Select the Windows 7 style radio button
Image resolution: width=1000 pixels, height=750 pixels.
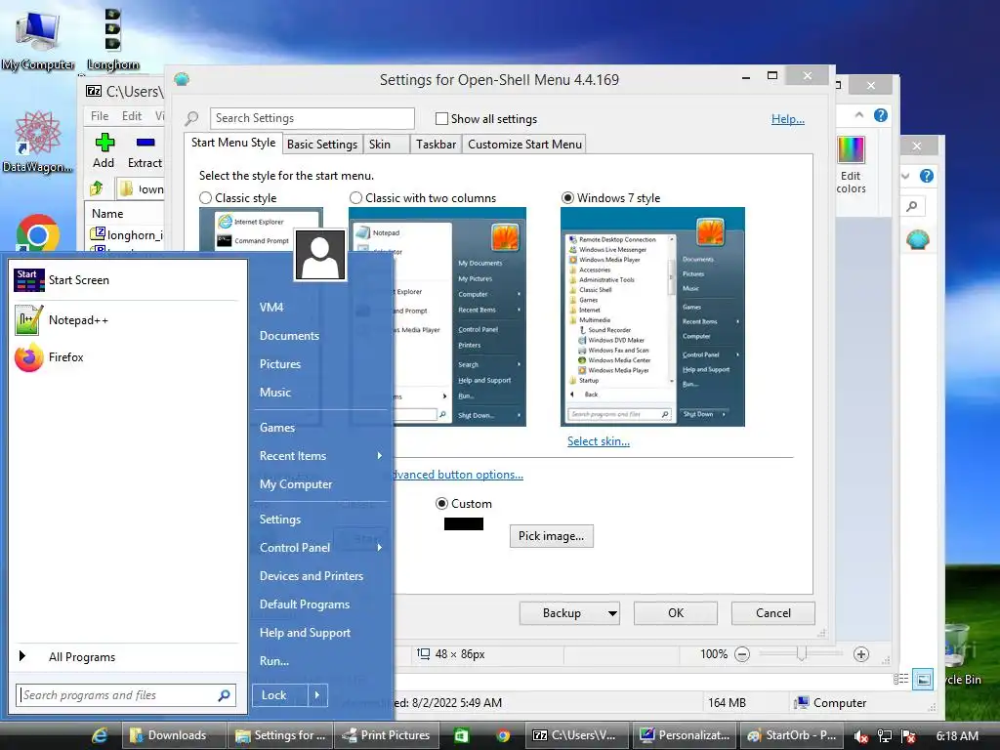567,197
